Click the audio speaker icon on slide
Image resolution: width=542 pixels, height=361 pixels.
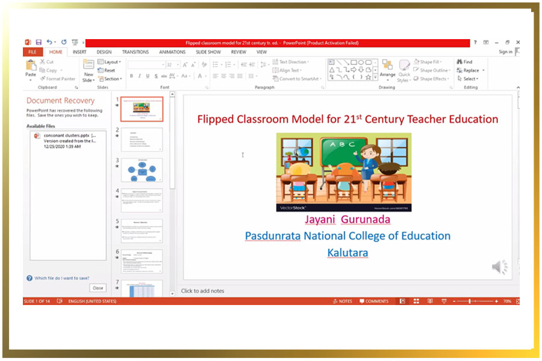tap(499, 267)
